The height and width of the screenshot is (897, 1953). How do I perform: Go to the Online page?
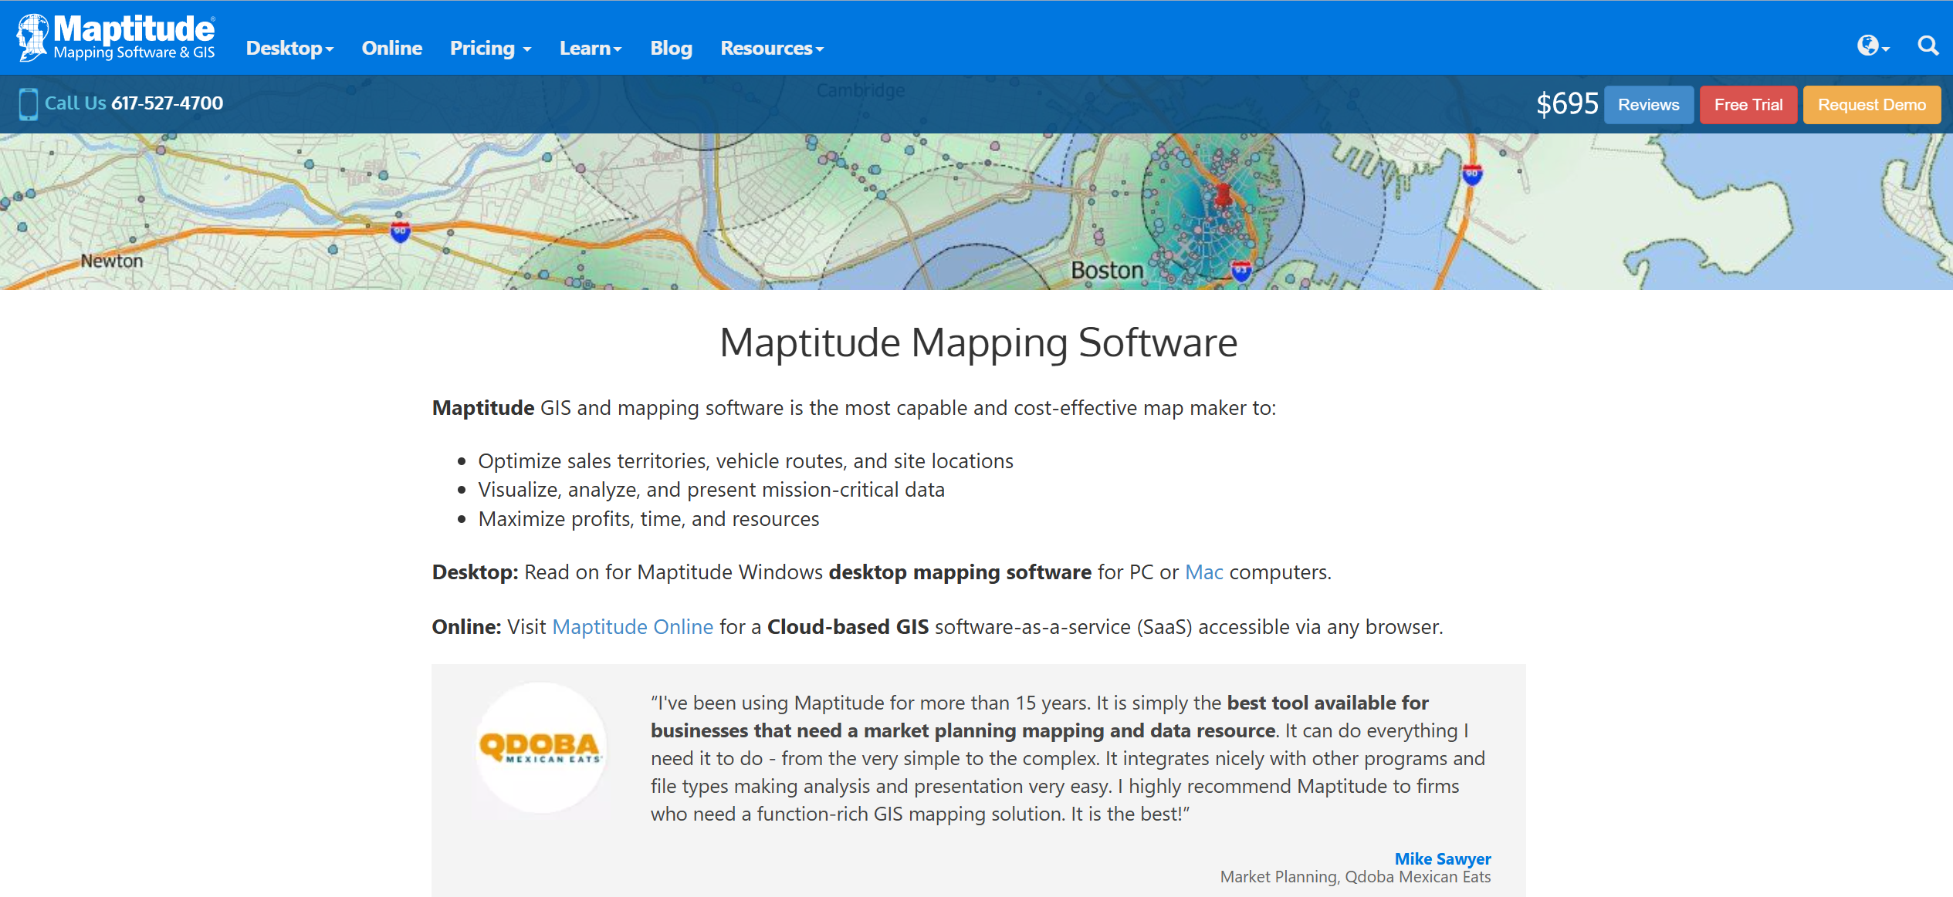tap(391, 49)
